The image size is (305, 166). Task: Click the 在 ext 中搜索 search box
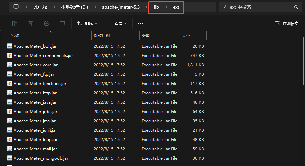[261, 7]
